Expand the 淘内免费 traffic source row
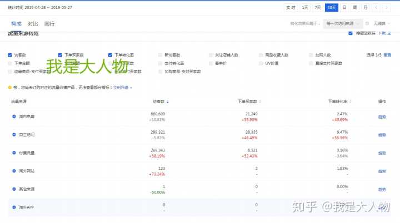The image size is (400, 223). click(14, 116)
